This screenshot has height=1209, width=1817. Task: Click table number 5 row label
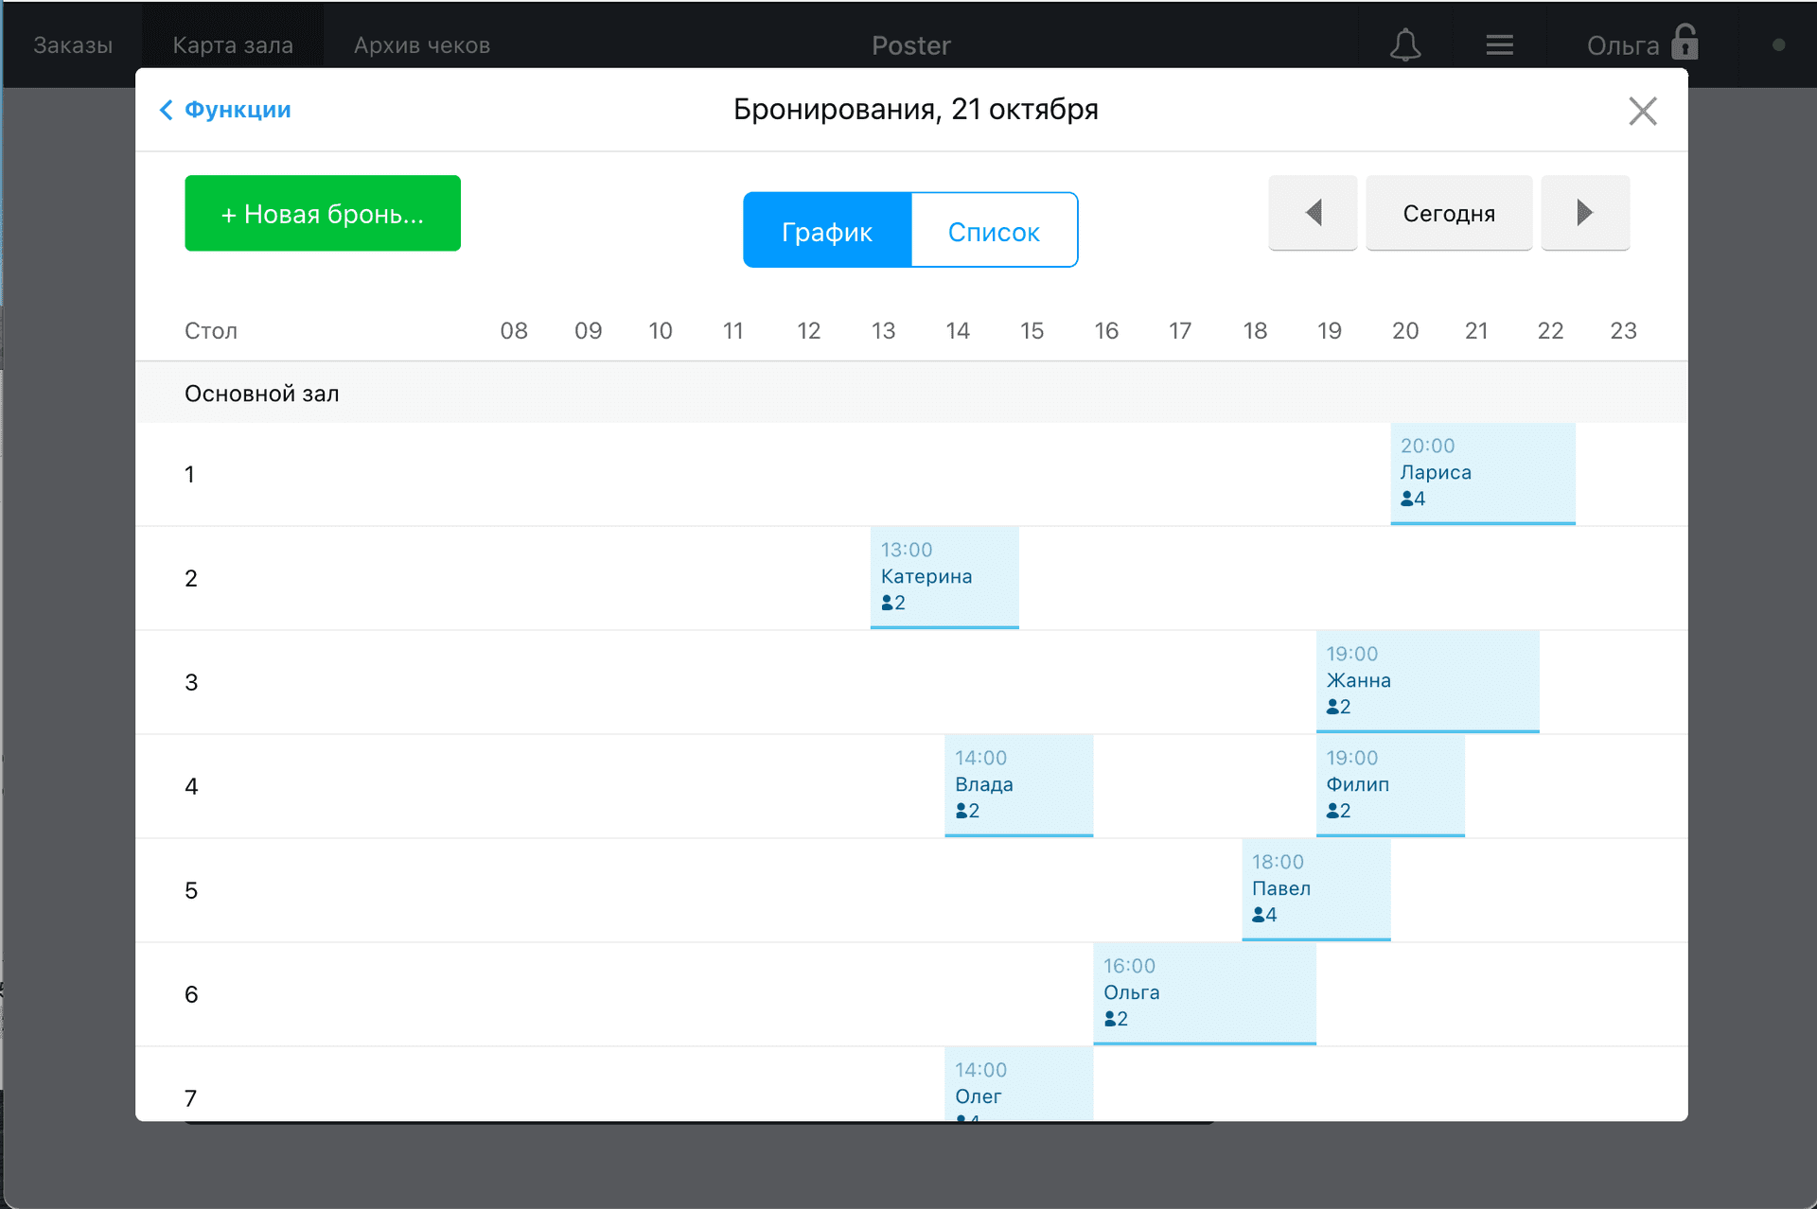191,890
